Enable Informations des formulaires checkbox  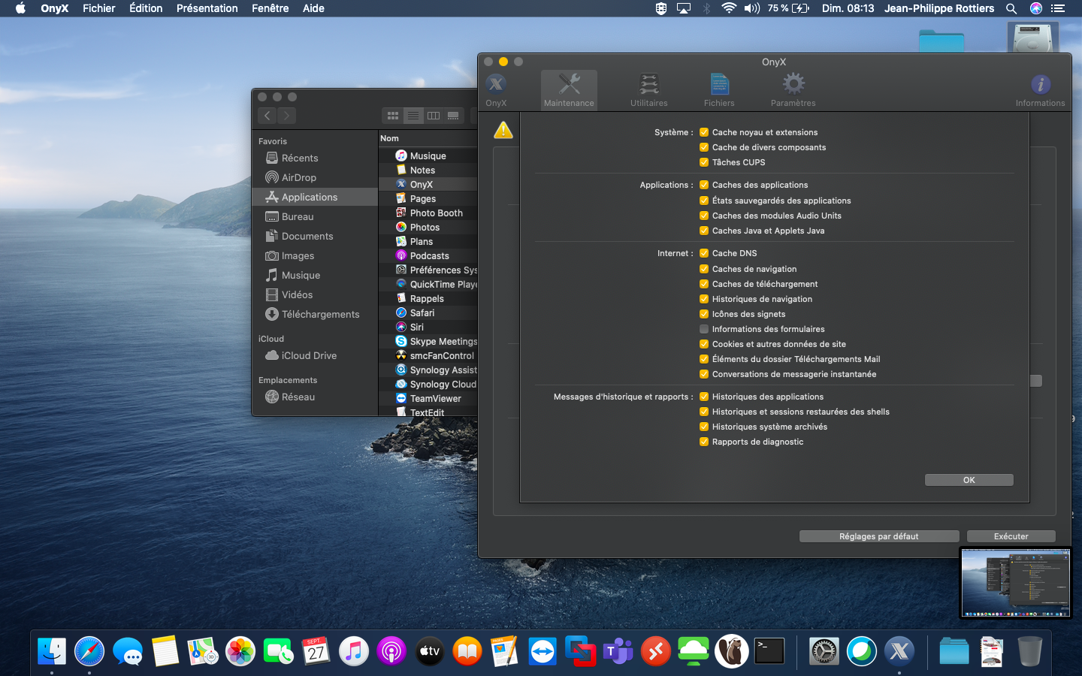(704, 329)
